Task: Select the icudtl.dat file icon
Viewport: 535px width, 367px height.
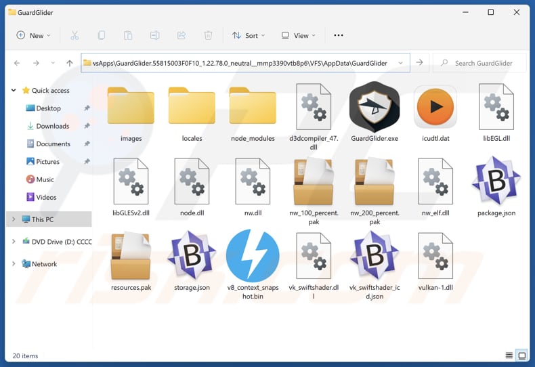Action: click(x=435, y=107)
